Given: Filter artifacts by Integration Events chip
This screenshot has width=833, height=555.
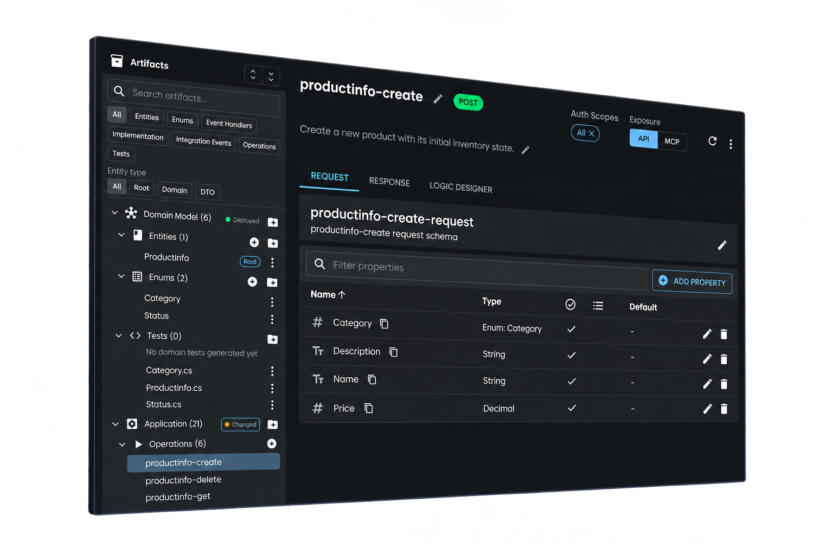Looking at the screenshot, I should click(x=203, y=141).
